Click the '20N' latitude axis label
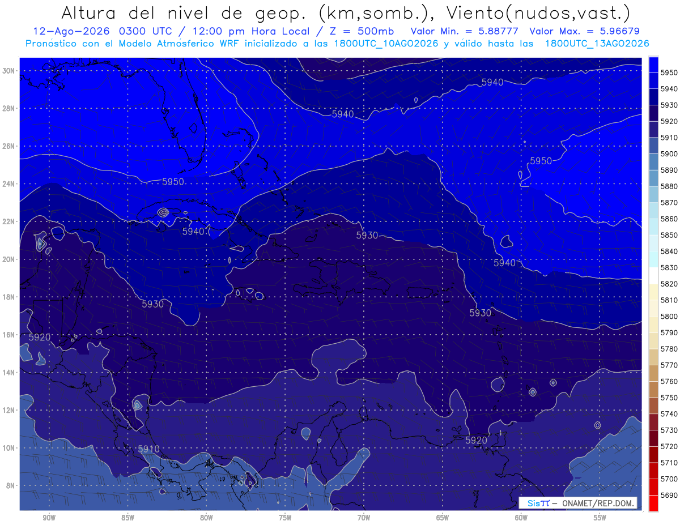Image resolution: width=680 pixels, height=525 pixels. 9,259
